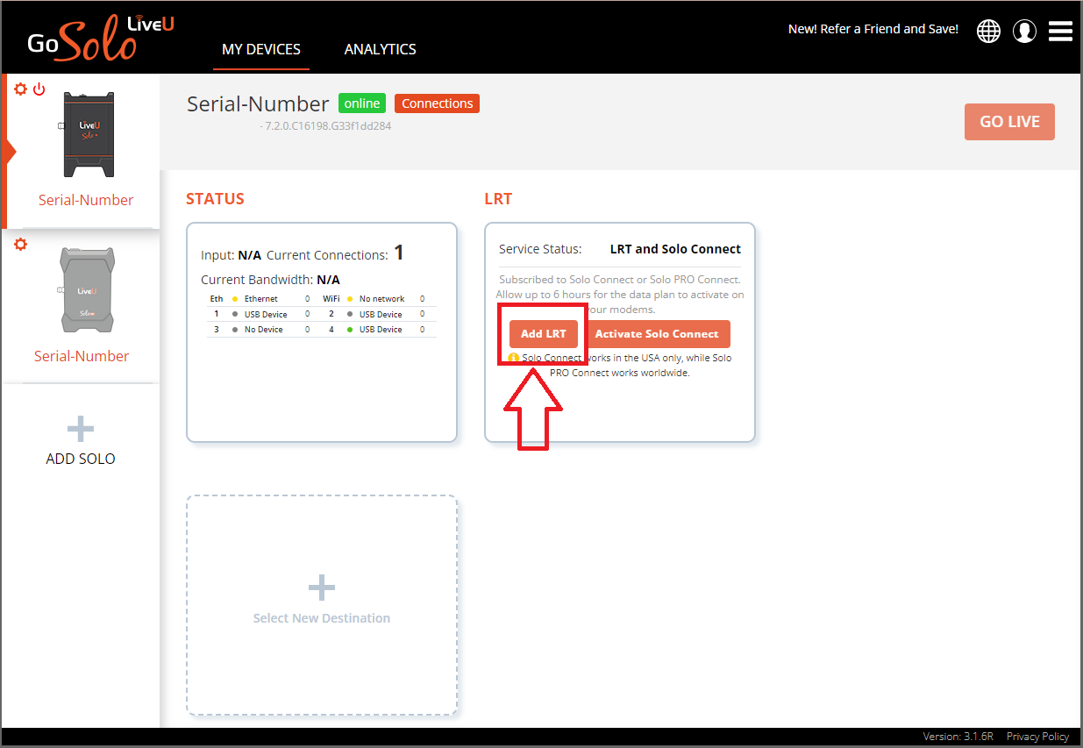Click the plus icon in Select New Destination
The image size is (1083, 748).
322,588
